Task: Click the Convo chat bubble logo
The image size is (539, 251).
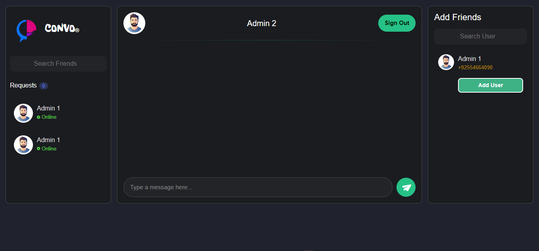Action: tap(26, 30)
